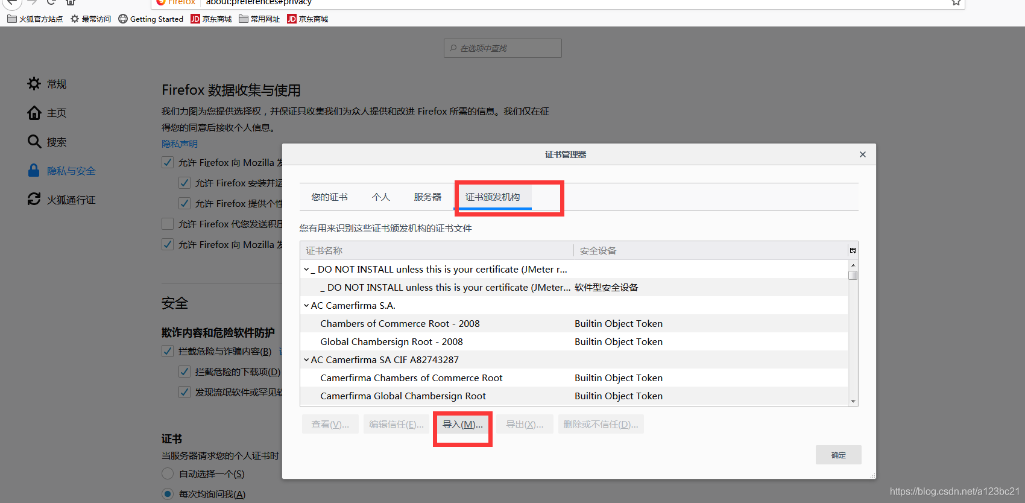Select Global Chambersign Root - 2008 row
The height and width of the screenshot is (503, 1025).
click(x=574, y=341)
